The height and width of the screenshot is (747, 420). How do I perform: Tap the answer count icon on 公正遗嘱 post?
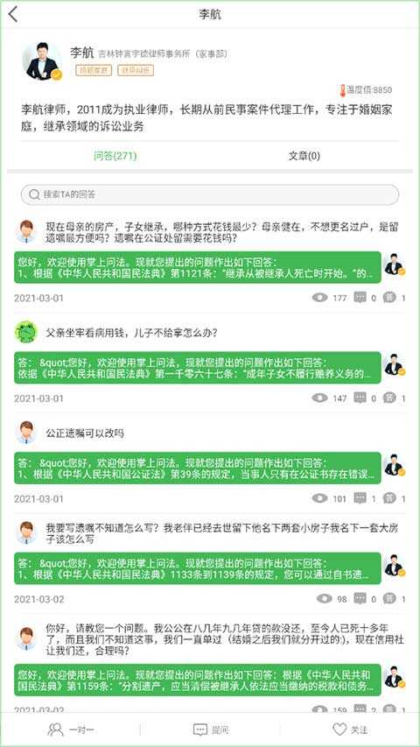pos(389,498)
